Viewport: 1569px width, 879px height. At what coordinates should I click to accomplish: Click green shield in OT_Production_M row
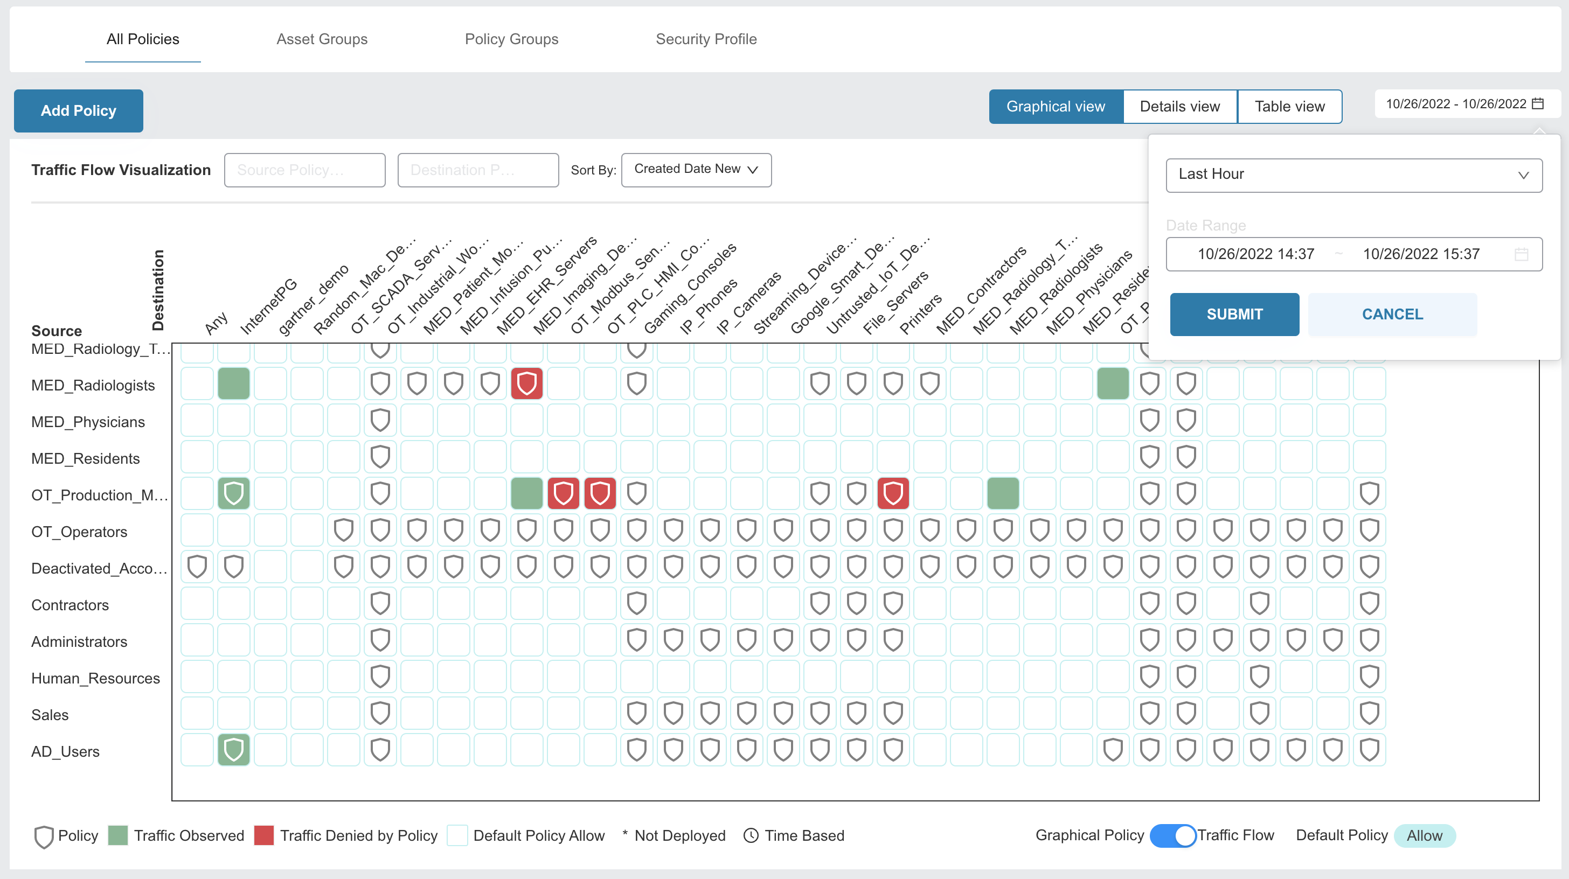(x=233, y=493)
